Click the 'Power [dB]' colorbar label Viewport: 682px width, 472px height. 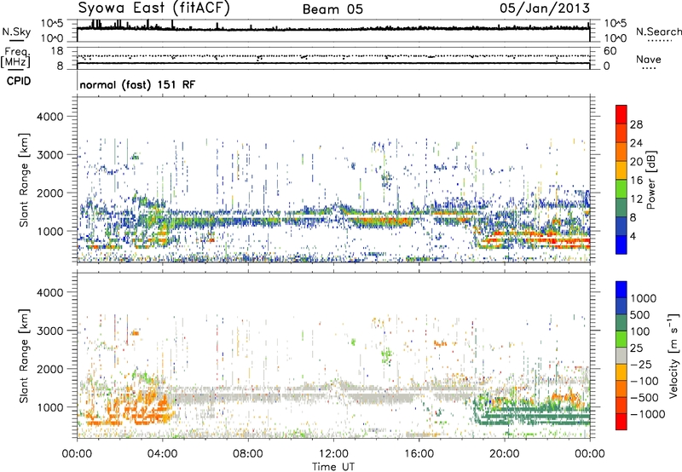pos(650,180)
